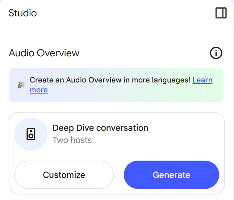
Task: Click the Audio Overview section heading
Action: tap(44, 53)
